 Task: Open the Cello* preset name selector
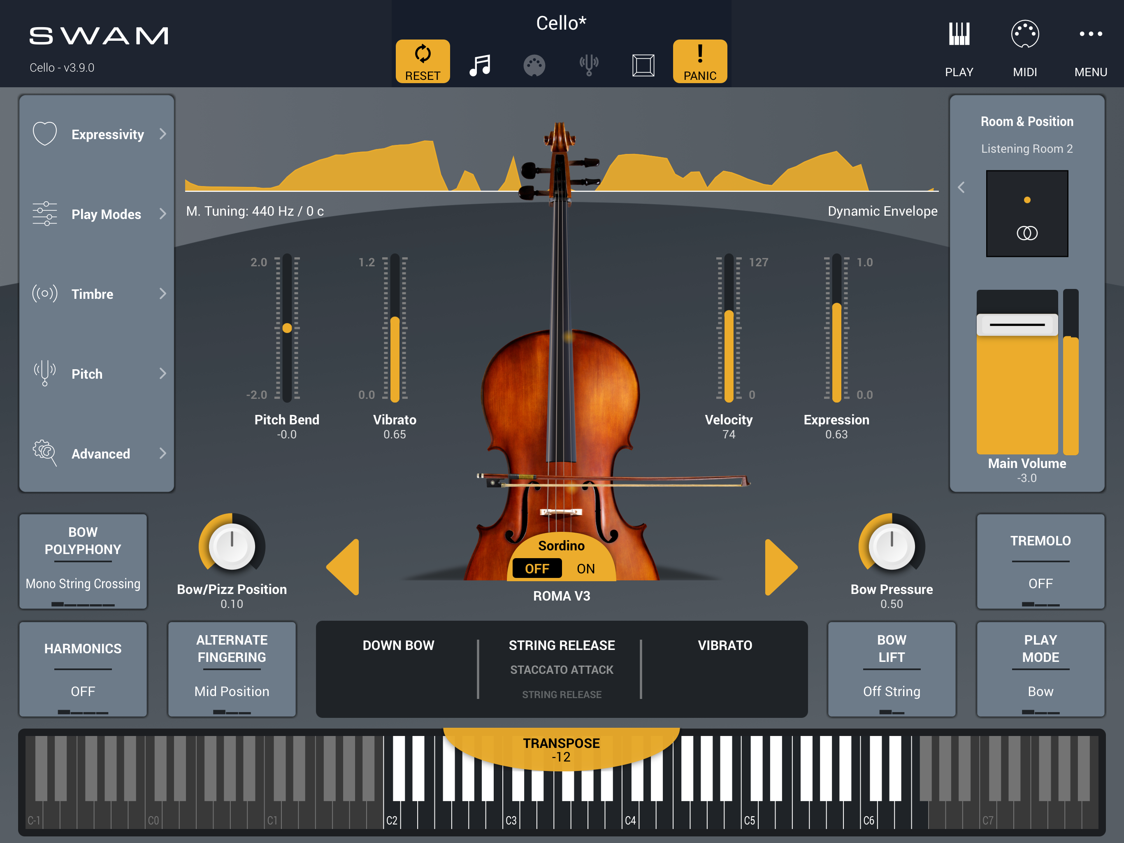coord(562,23)
